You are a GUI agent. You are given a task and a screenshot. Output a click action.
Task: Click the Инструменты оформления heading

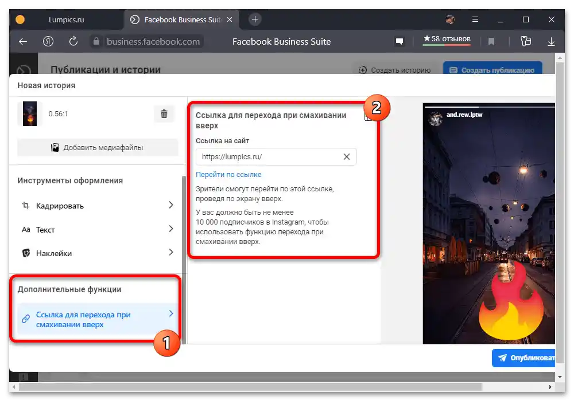[70, 180]
